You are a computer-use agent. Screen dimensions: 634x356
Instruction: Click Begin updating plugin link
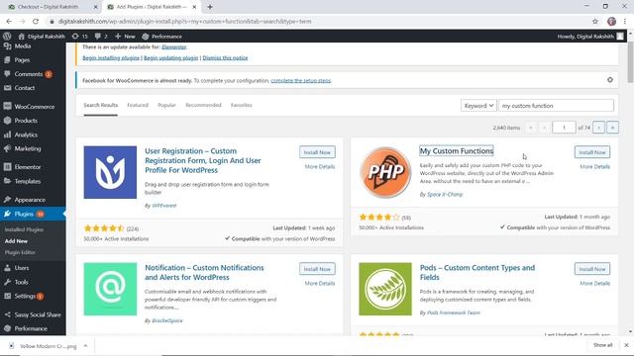pyautogui.click(x=171, y=58)
